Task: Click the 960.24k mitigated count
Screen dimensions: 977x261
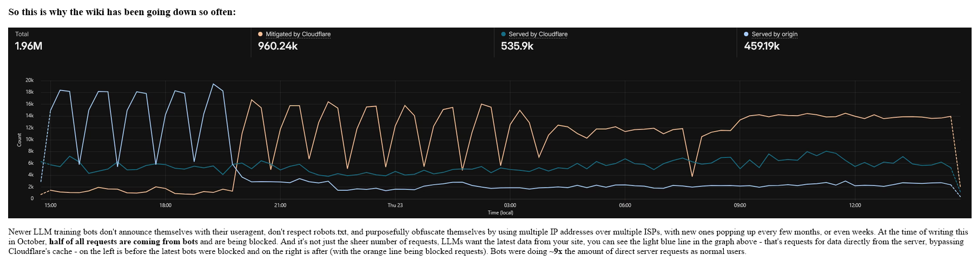Action: coord(278,46)
